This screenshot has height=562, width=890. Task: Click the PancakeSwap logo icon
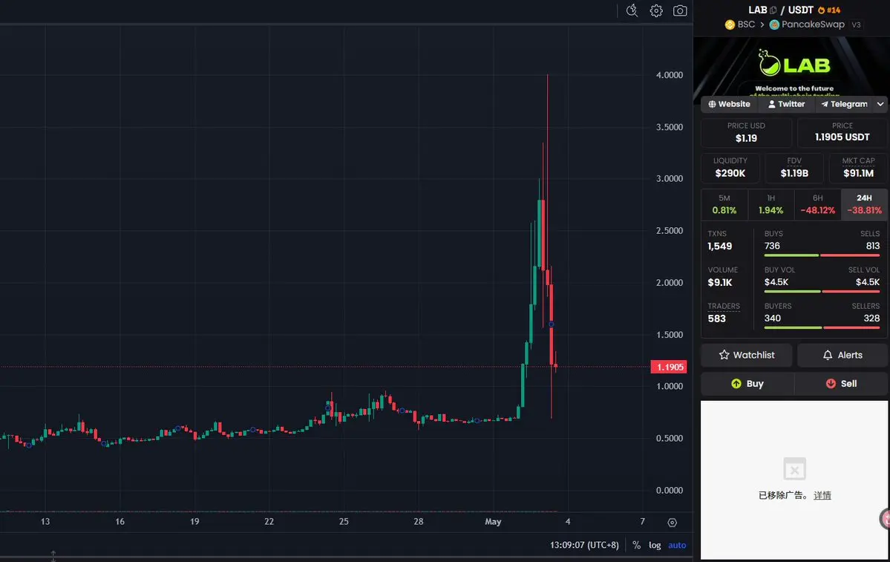click(x=774, y=24)
